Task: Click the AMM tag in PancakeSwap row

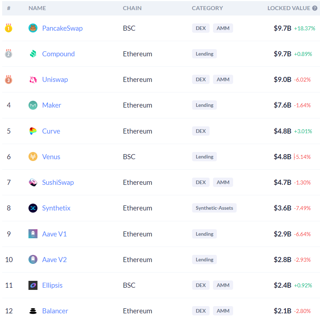Action: [223, 28]
